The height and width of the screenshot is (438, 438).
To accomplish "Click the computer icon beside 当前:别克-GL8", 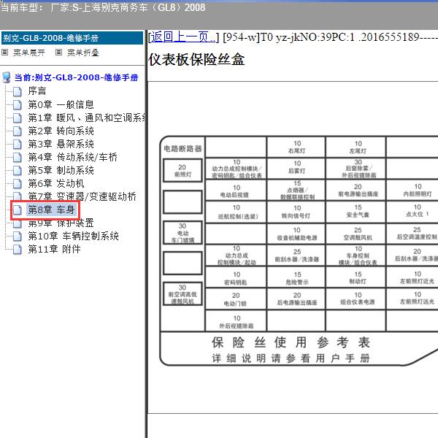I will [7, 77].
